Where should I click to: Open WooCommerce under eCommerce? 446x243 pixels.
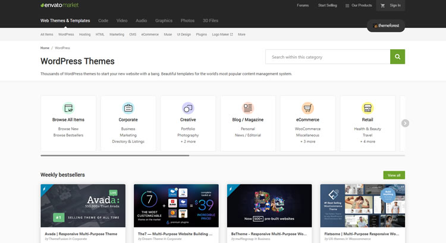pyautogui.click(x=307, y=129)
